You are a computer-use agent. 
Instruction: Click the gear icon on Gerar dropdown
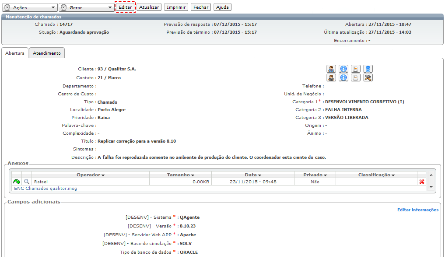coord(64,7)
